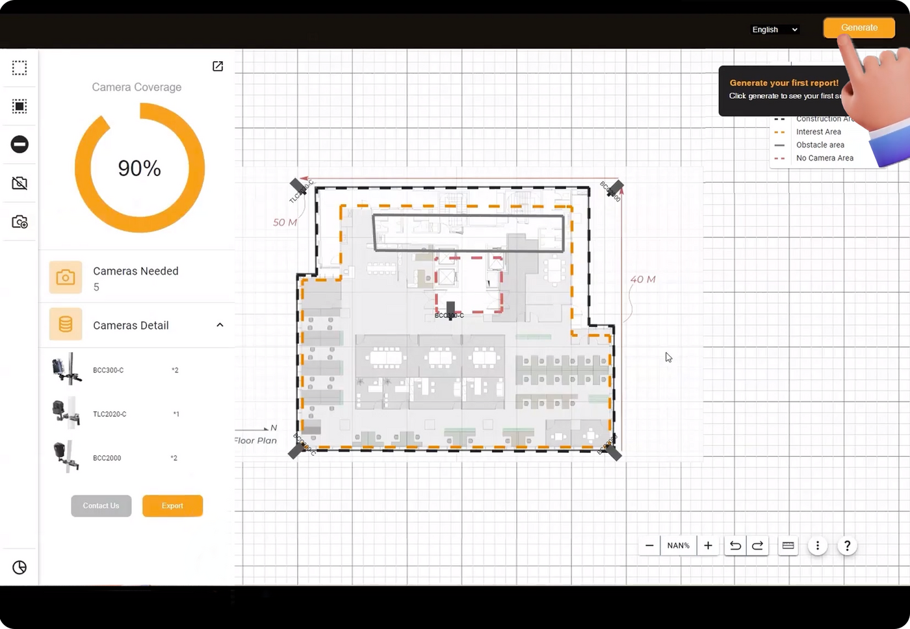Viewport: 910px width, 629px height.
Task: Click the Contact Us button
Action: pos(101,506)
